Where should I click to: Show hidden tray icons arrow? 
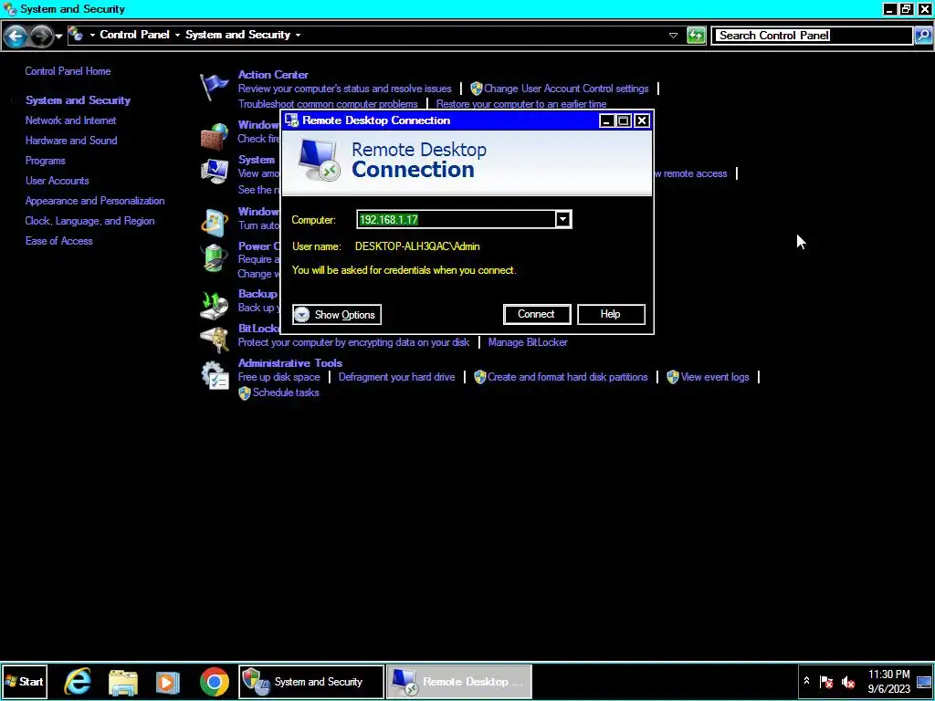pyautogui.click(x=806, y=680)
